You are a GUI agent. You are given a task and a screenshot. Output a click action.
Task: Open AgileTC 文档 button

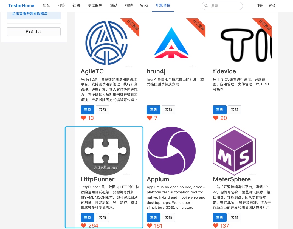click(102, 110)
